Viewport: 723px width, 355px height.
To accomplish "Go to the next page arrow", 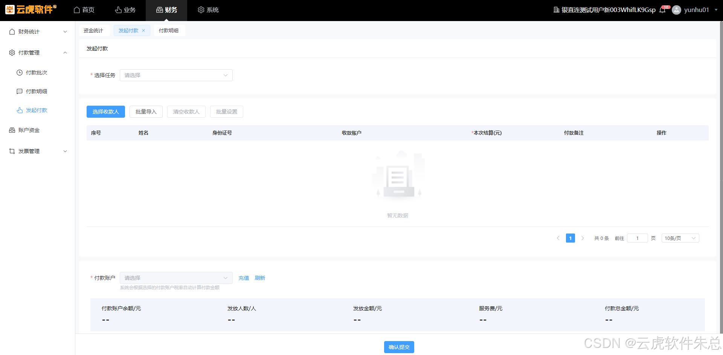I will tap(583, 238).
